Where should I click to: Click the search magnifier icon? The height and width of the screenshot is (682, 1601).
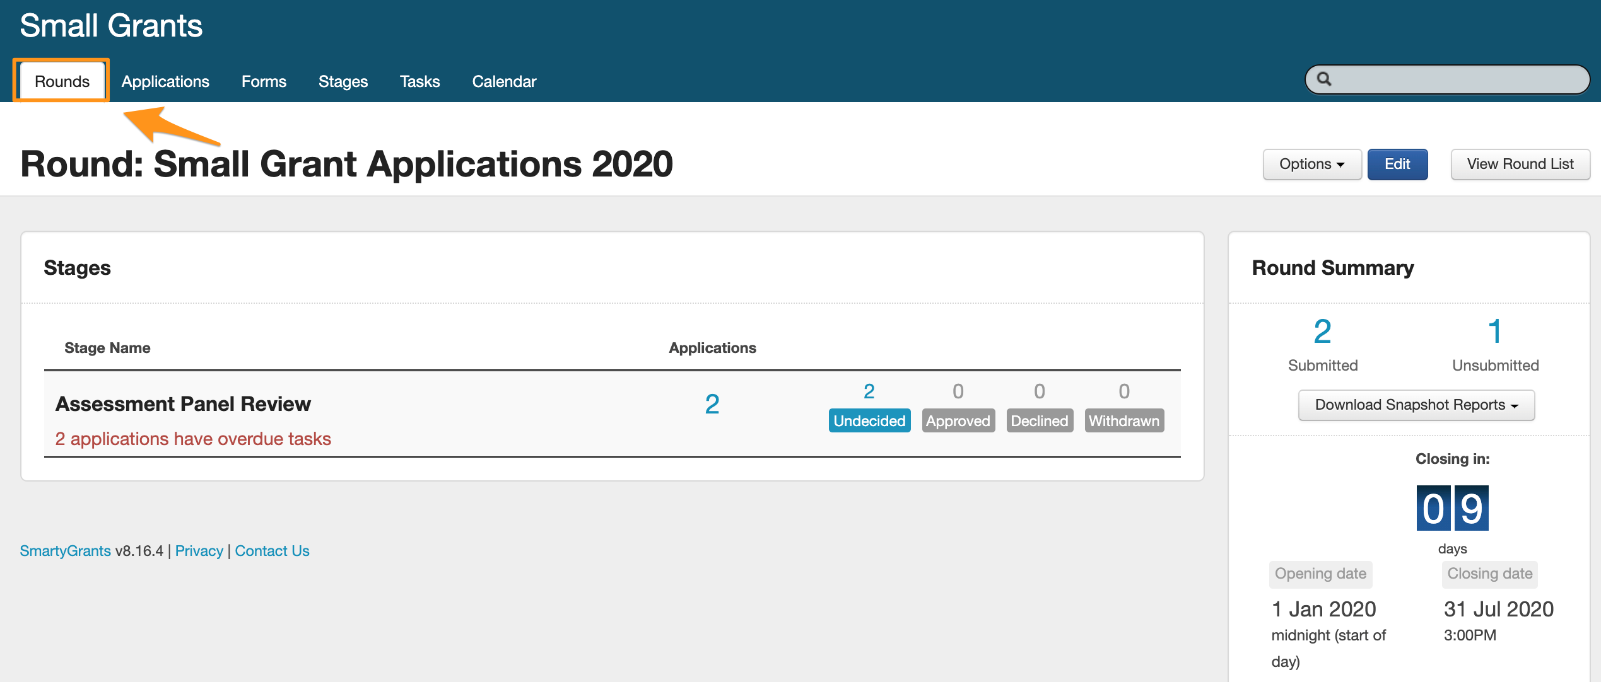tap(1324, 79)
